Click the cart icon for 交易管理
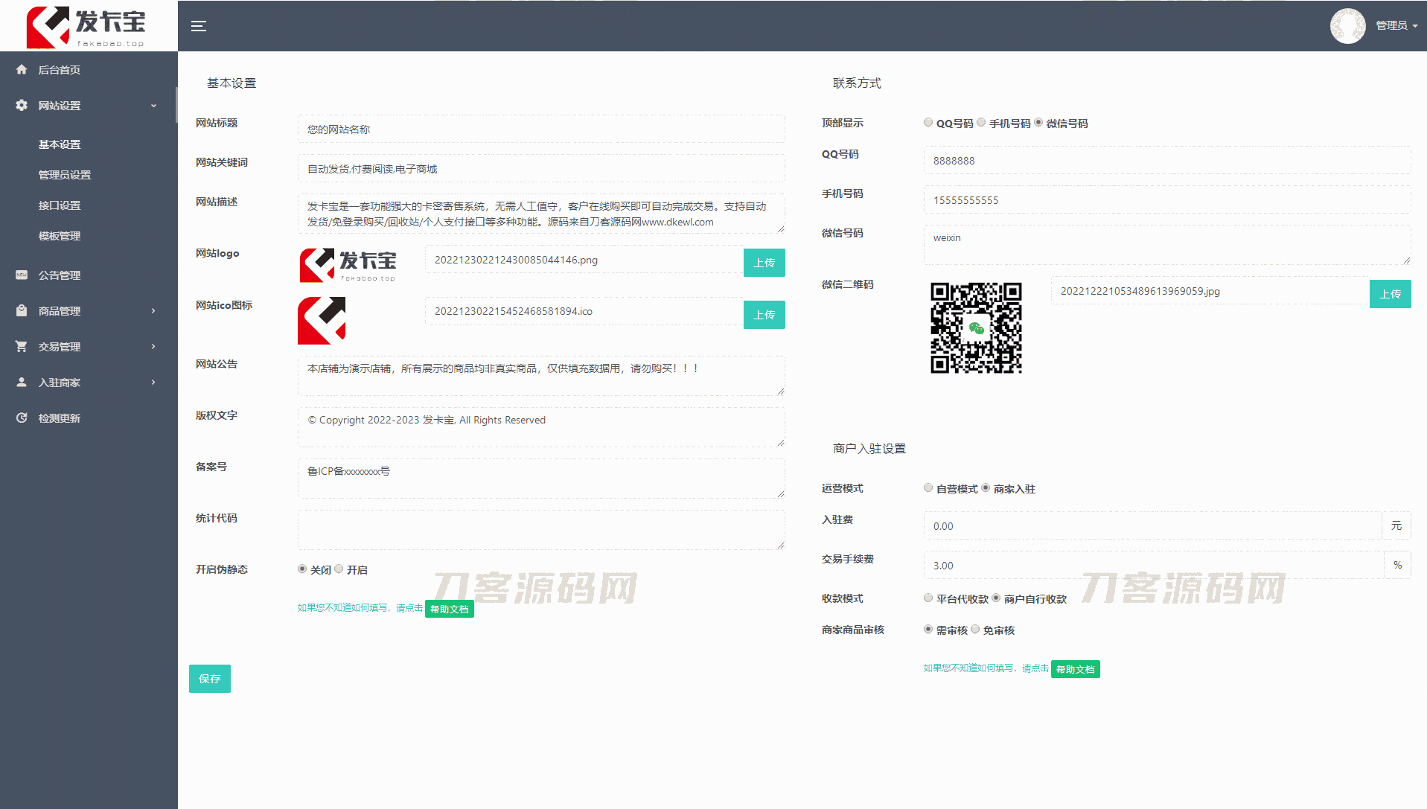This screenshot has height=809, width=1427. pos(22,347)
